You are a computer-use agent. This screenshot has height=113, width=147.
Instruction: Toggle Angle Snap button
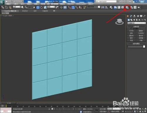point(73,7)
